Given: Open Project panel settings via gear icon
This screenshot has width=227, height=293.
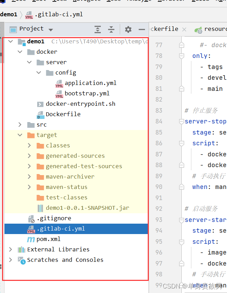Looking at the screenshot, I should [x=128, y=29].
